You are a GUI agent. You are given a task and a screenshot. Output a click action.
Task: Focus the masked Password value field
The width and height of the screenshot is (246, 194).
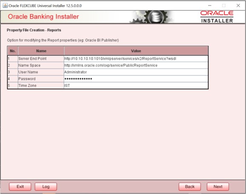(x=136, y=79)
